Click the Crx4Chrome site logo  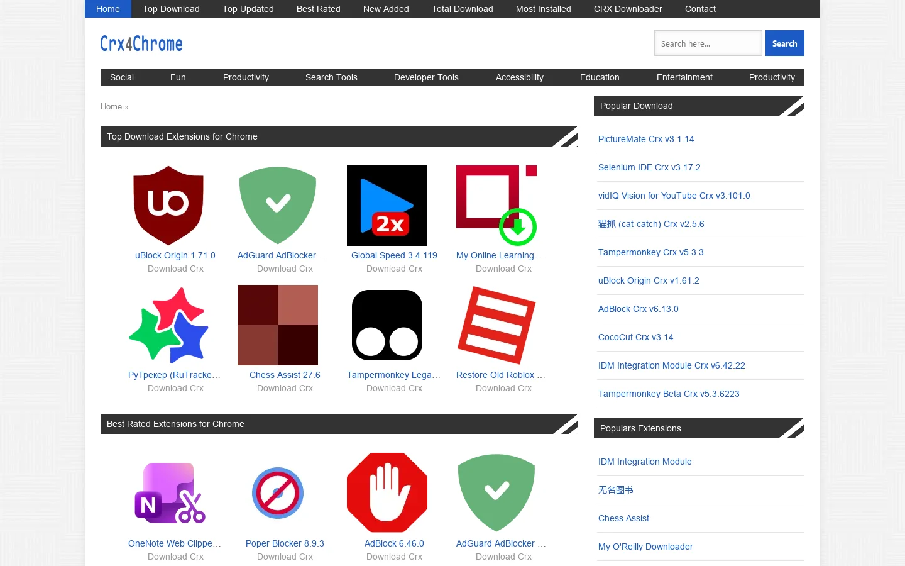141,43
